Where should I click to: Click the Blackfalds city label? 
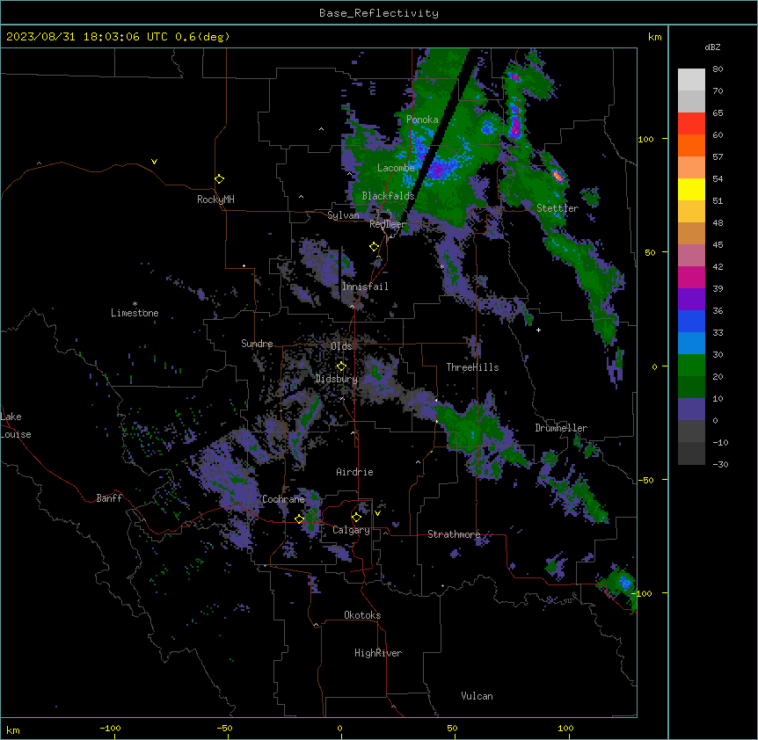388,196
